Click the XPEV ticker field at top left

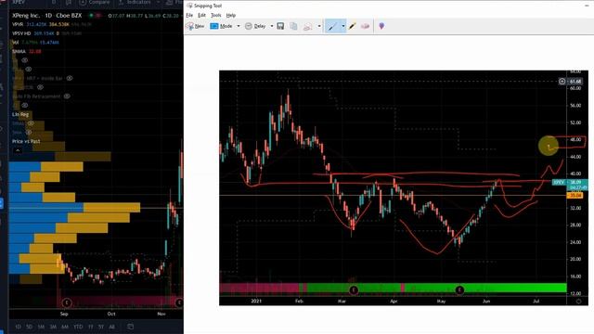[x=19, y=2]
